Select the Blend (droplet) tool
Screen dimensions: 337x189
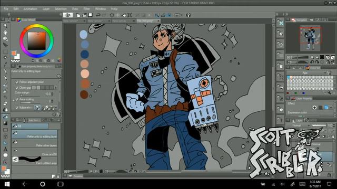(5, 110)
